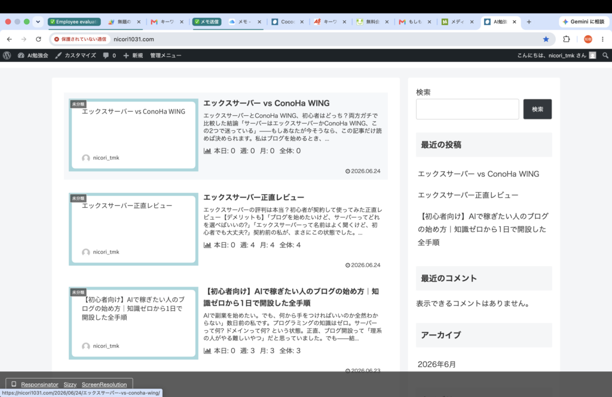The height and width of the screenshot is (397, 612).
Task: Open sidebar recent post 【初心者向け】AIで稼ぎたい人のブログ
Action: coord(483,229)
